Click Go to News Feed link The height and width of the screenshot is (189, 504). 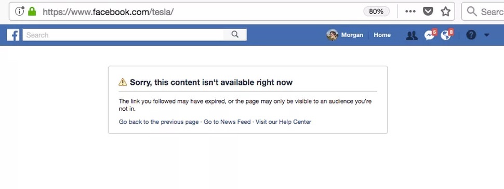[227, 122]
